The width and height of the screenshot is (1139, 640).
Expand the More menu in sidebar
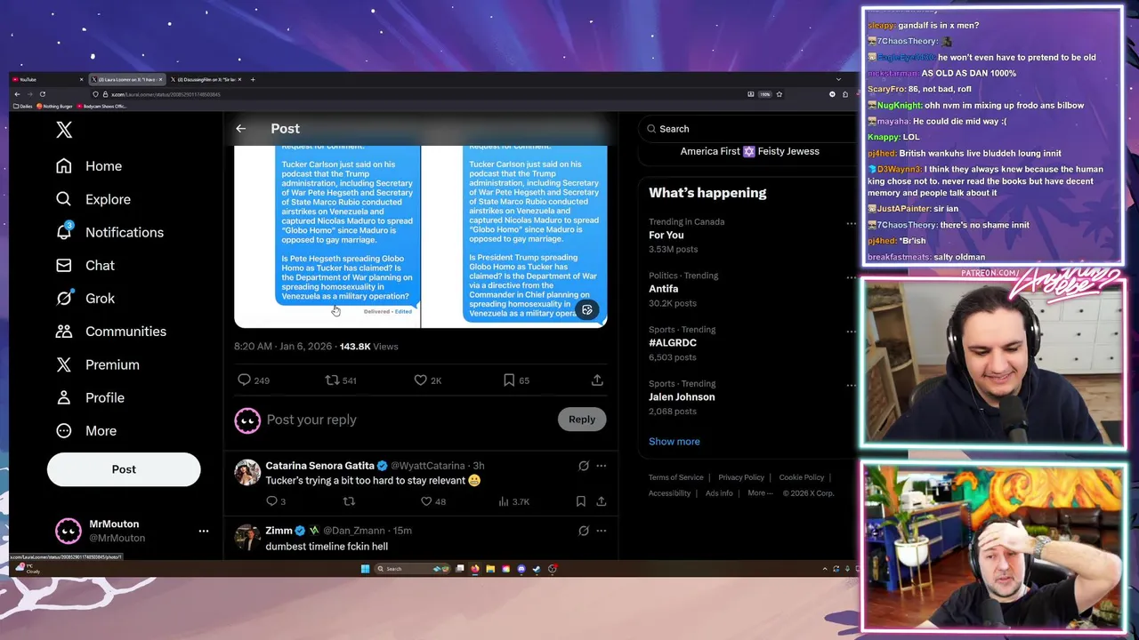click(x=86, y=430)
